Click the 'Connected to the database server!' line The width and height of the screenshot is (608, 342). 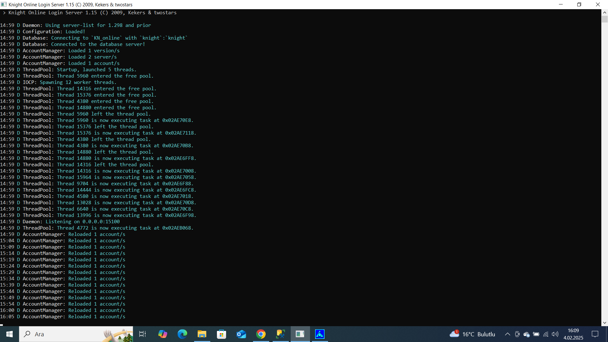73,44
